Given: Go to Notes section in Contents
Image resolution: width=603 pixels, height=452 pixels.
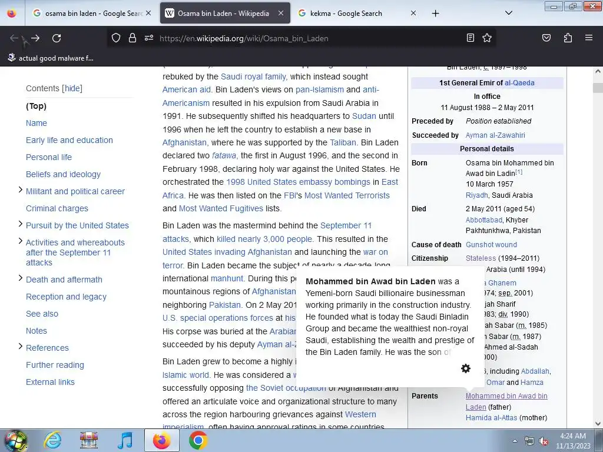Looking at the screenshot, I should (37, 331).
